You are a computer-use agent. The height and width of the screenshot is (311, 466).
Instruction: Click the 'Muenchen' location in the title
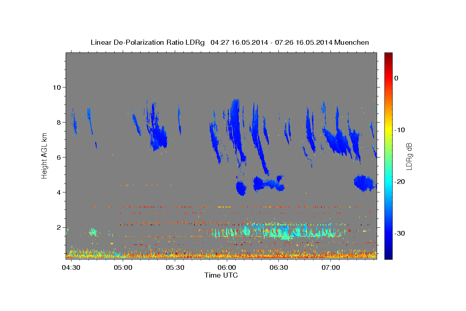(x=352, y=42)
